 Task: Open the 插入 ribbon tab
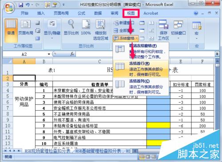coord(41,13)
